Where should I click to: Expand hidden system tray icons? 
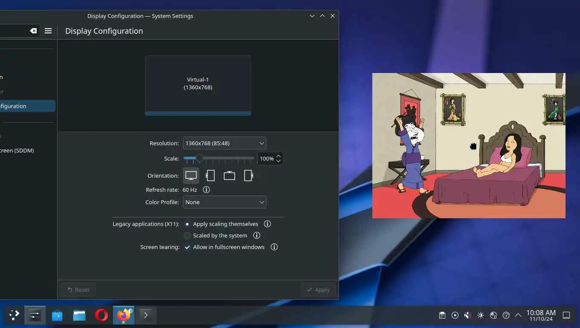click(518, 315)
